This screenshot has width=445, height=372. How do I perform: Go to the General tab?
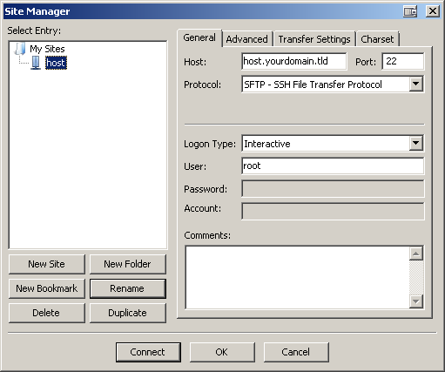199,37
